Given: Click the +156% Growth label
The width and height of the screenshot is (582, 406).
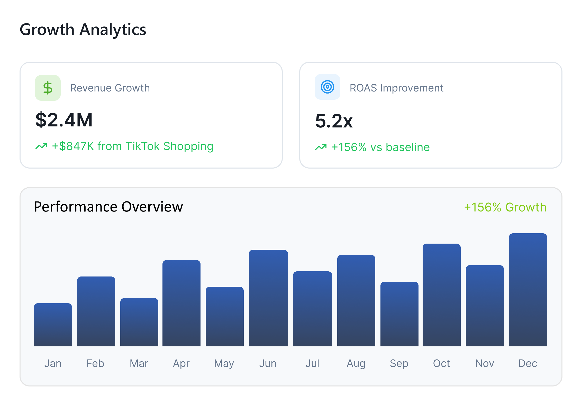Looking at the screenshot, I should (505, 207).
